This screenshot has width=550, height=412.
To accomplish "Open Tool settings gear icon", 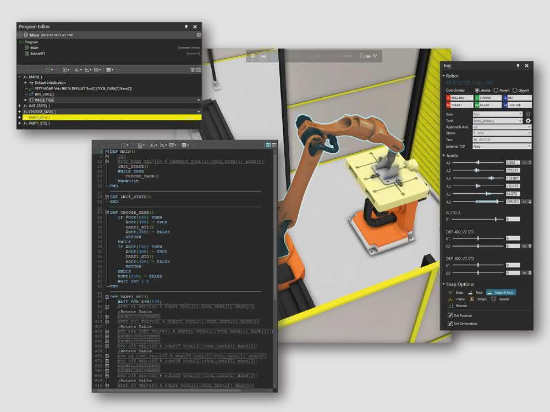I will click(x=528, y=121).
